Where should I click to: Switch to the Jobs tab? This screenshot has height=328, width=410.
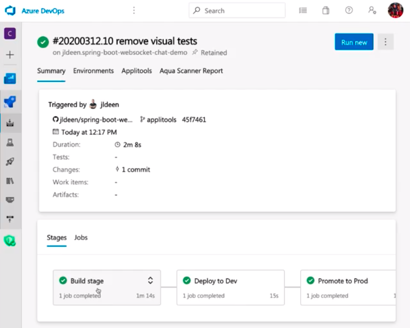coord(81,237)
